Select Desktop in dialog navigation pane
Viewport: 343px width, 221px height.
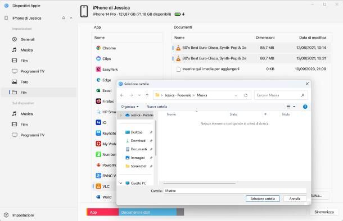point(137,132)
